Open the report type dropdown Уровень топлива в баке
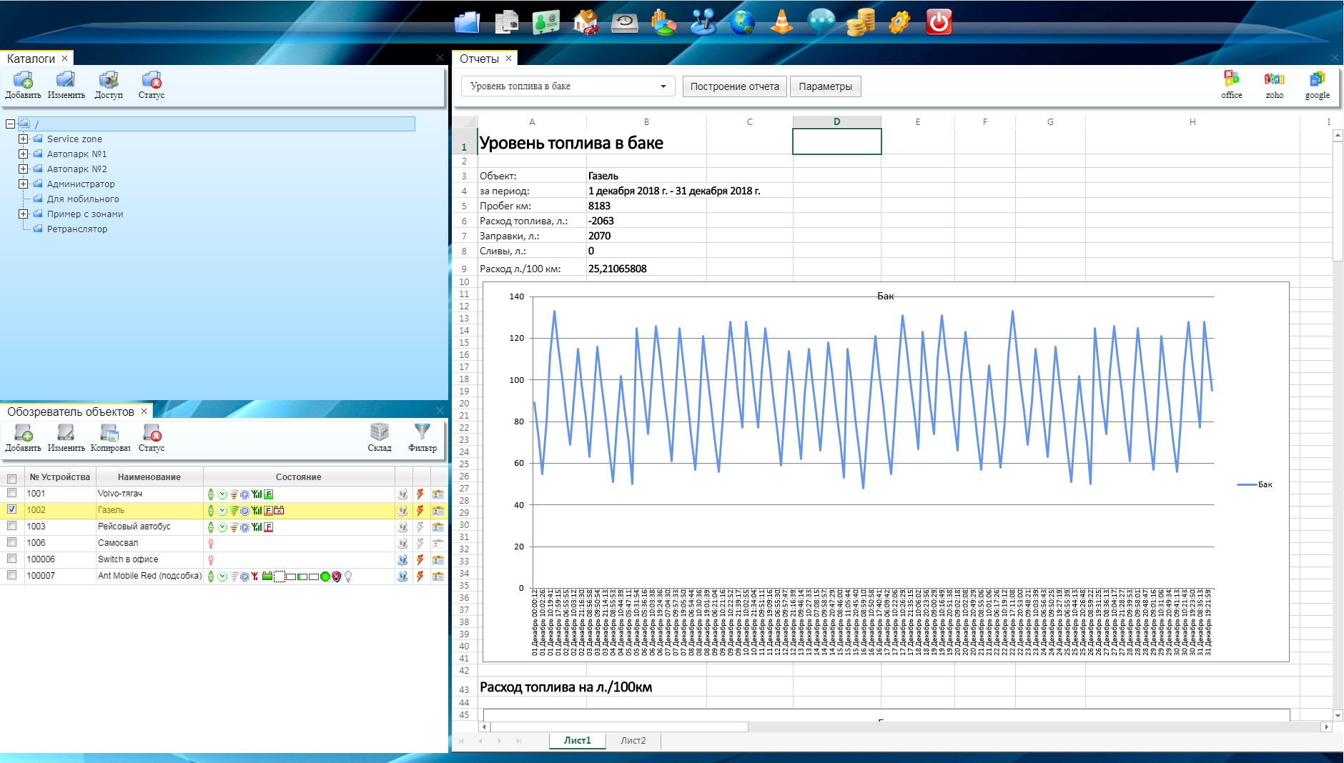 tap(568, 86)
